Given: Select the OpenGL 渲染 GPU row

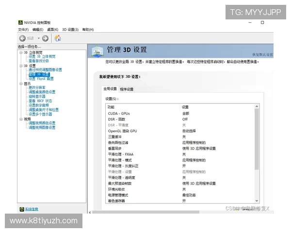Looking at the screenshot, I should tap(180, 131).
